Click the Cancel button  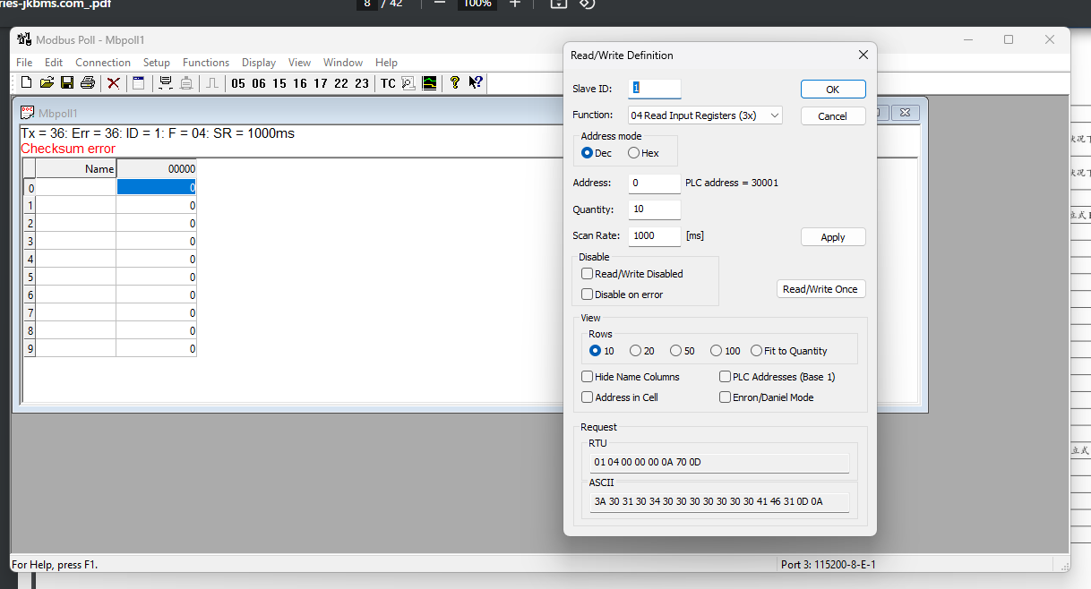(x=833, y=116)
